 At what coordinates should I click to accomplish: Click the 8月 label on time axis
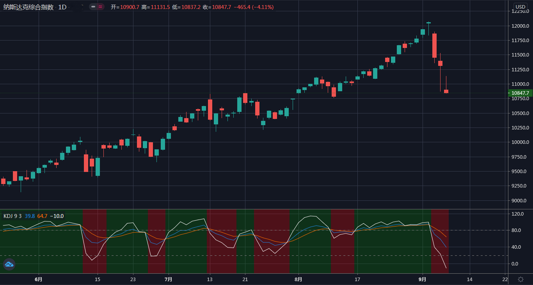[298, 279]
